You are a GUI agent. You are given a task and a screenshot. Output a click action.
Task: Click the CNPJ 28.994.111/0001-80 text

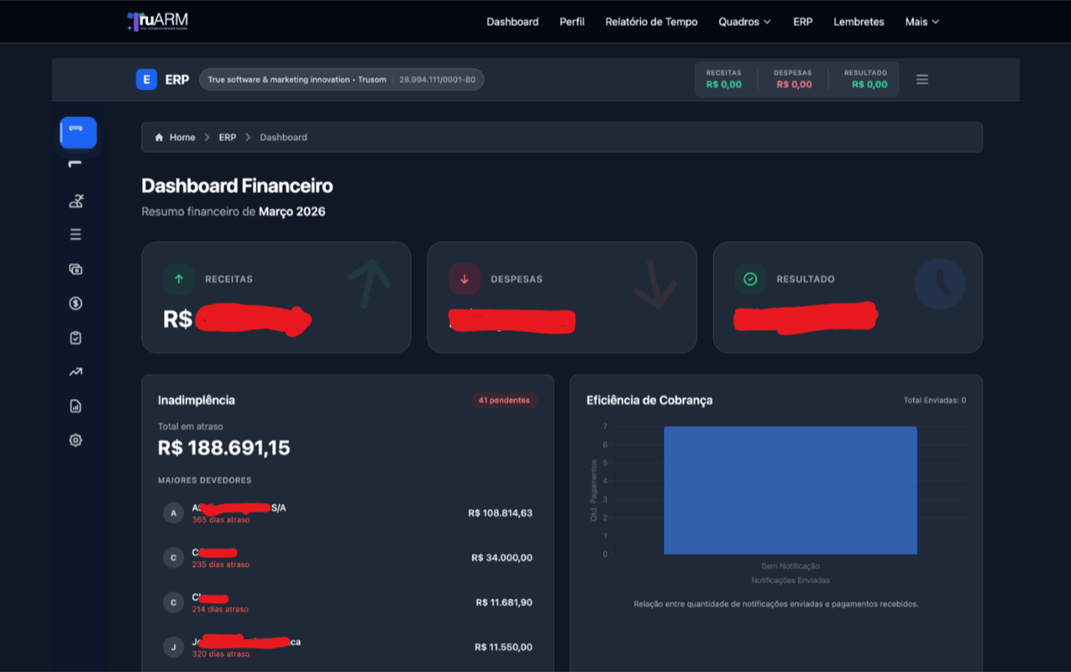[436, 79]
